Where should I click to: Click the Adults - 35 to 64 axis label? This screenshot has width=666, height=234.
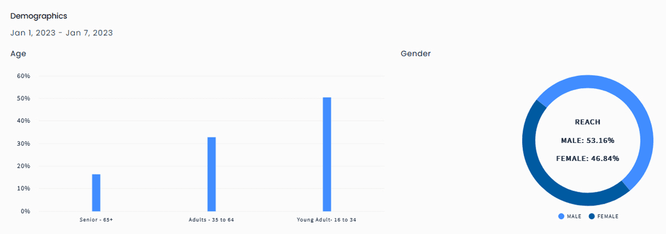pyautogui.click(x=211, y=220)
